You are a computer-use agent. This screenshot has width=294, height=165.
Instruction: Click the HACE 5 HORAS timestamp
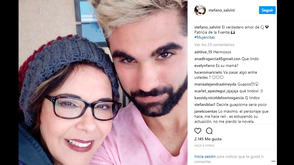(x=204, y=146)
